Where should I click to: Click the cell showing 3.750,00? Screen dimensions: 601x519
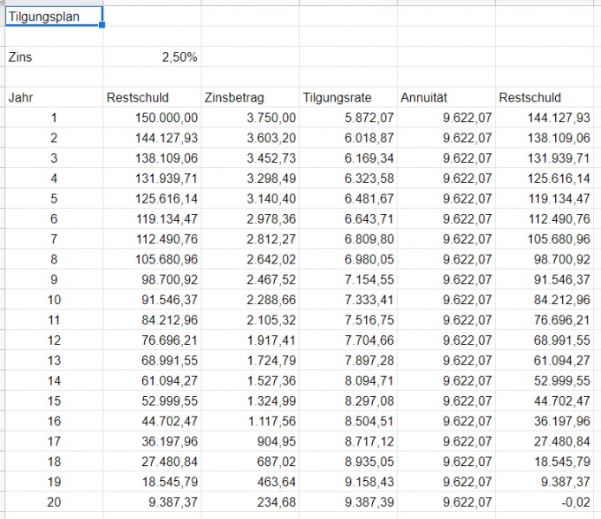click(250, 118)
